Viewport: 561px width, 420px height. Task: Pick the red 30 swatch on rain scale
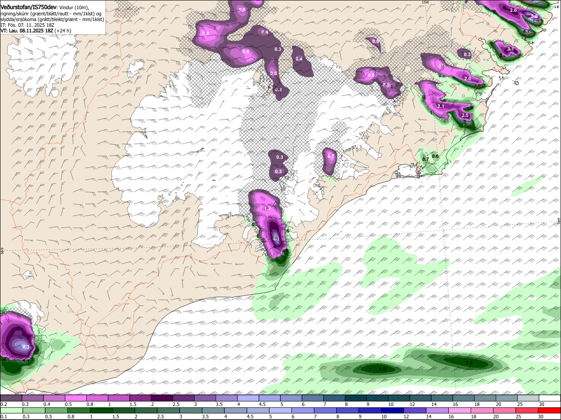point(550,411)
